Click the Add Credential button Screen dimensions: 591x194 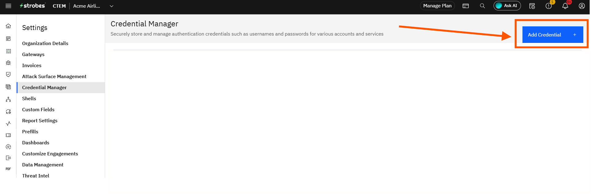pyautogui.click(x=552, y=35)
